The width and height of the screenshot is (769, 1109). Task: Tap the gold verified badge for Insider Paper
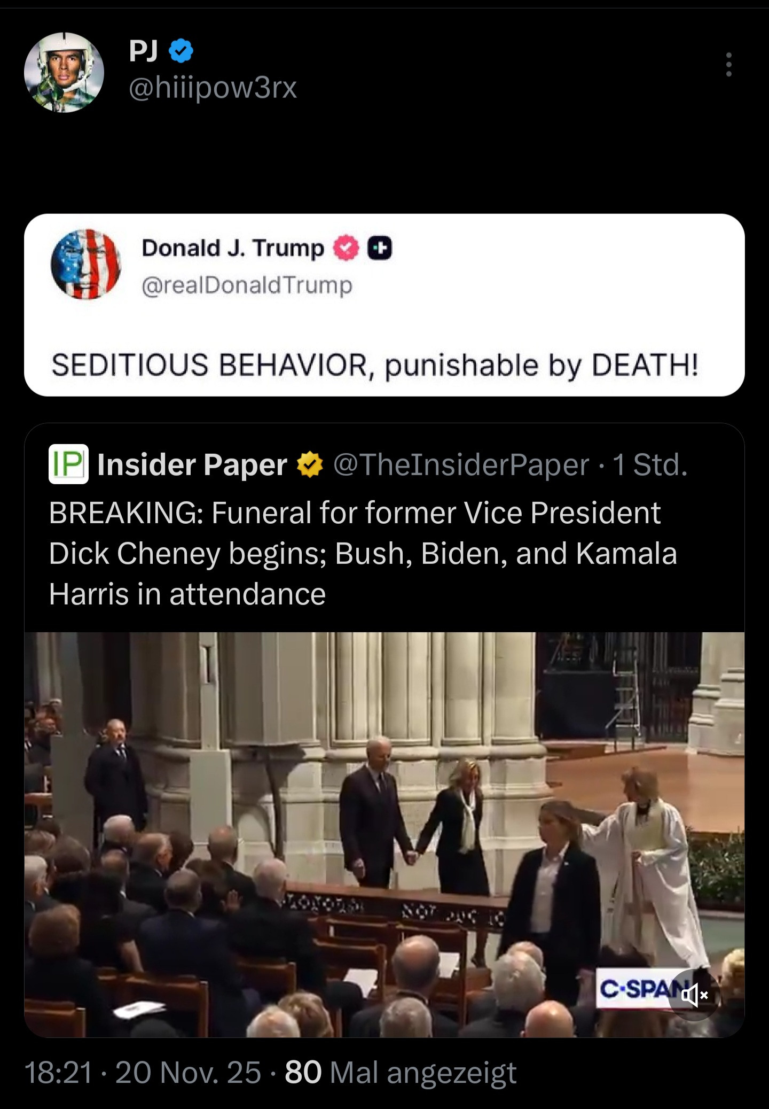point(310,464)
